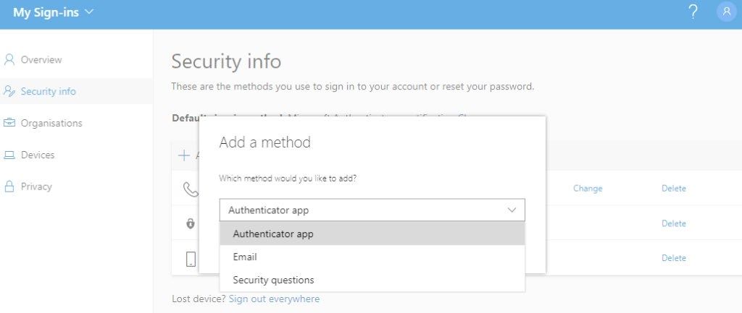Delete the last listed sign-in method
742x313 pixels.
pyautogui.click(x=673, y=258)
